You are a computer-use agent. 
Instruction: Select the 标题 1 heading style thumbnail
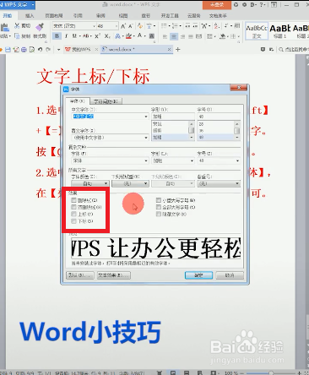[279, 31]
